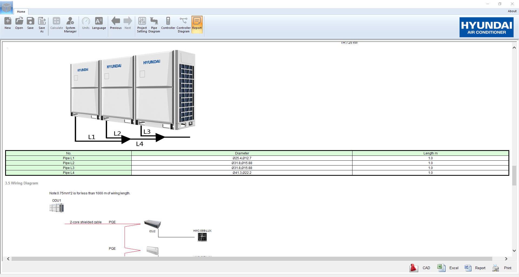Select the Pipe L1 table row label
This screenshot has height=277, width=519.
click(x=68, y=158)
